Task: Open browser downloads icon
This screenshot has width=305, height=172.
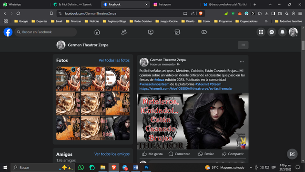Action: click(266, 13)
